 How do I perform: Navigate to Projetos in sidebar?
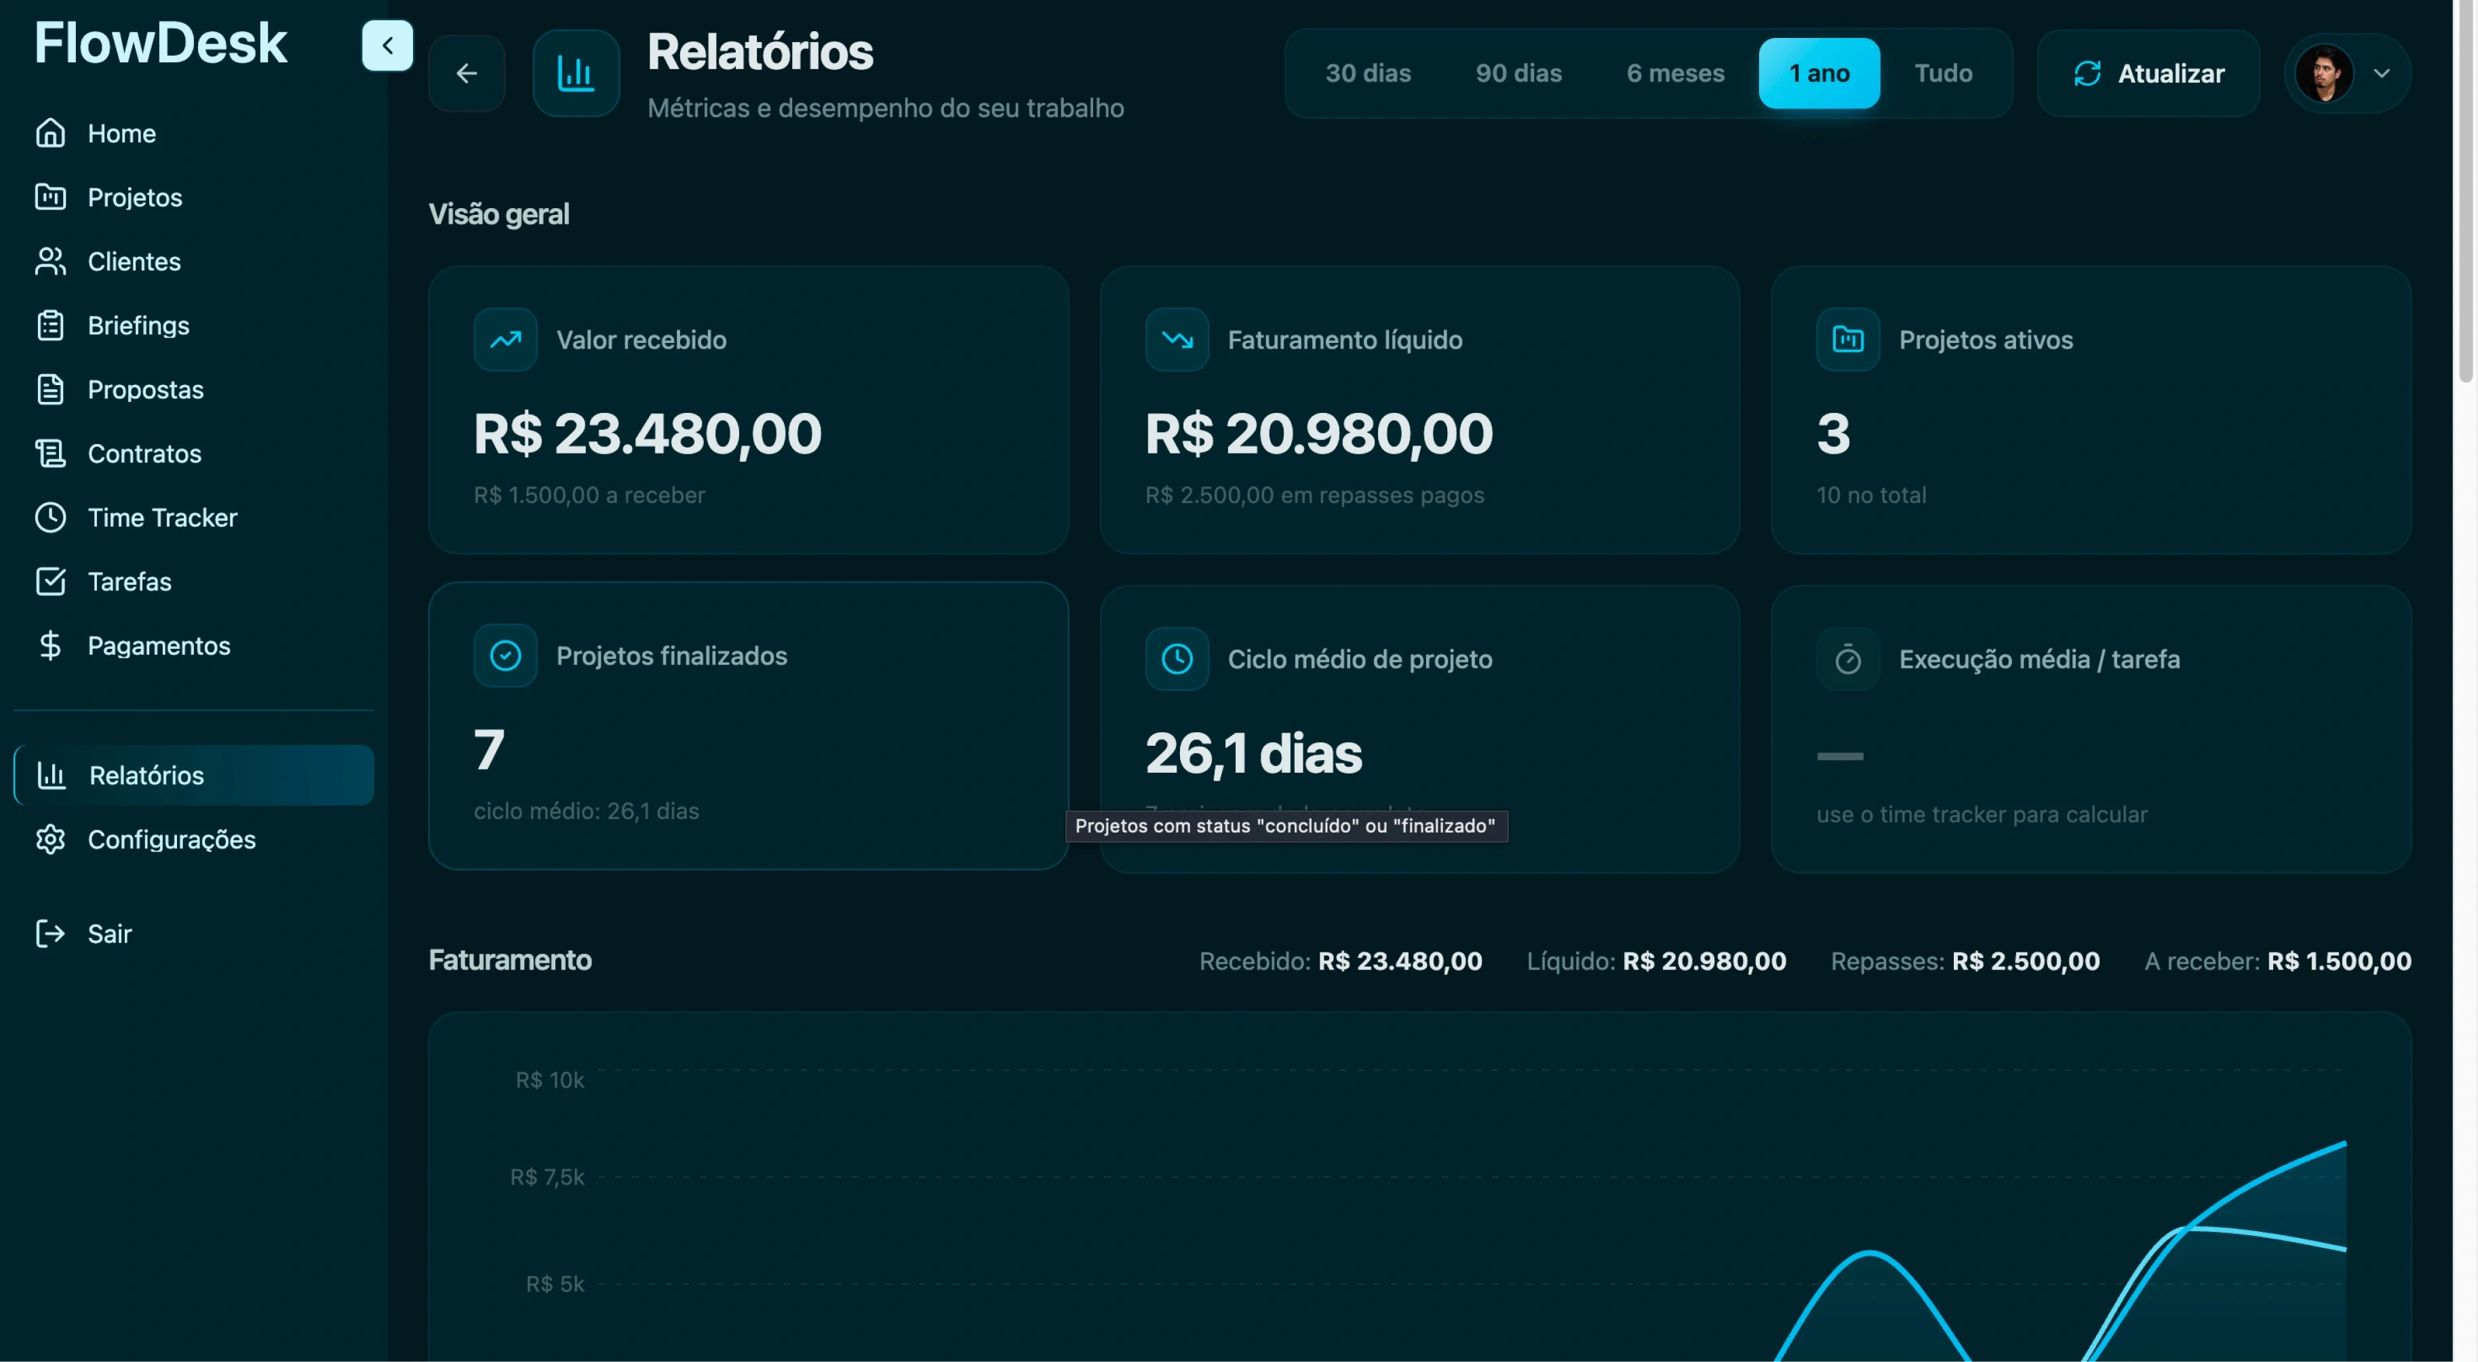[x=193, y=196]
